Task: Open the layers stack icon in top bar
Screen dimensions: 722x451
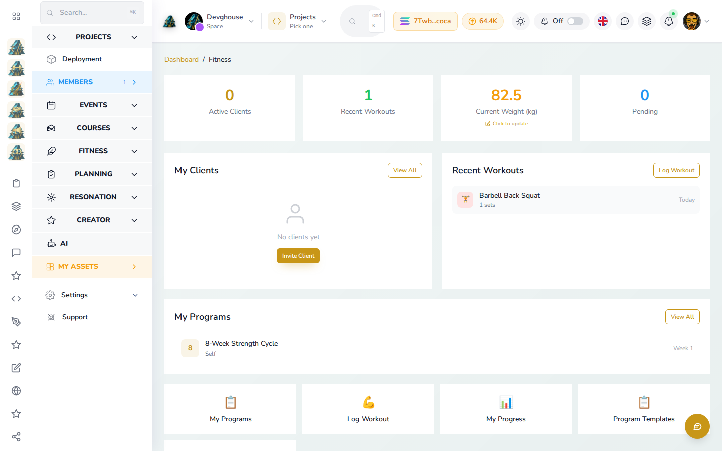Action: (647, 21)
